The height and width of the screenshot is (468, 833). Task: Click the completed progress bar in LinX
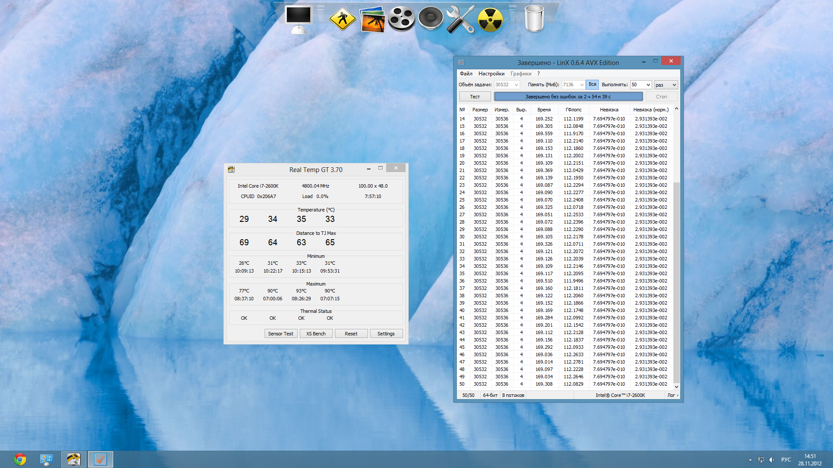(x=568, y=97)
